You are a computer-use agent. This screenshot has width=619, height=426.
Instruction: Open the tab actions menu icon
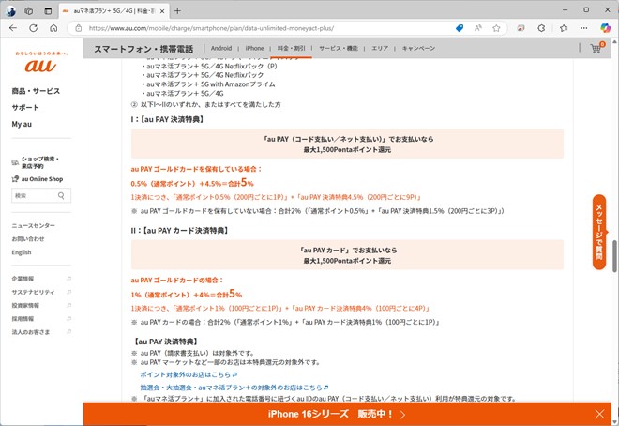click(x=48, y=11)
